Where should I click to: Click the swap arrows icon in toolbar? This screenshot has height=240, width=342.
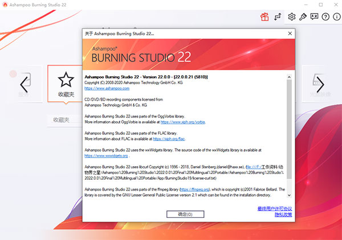278,16
